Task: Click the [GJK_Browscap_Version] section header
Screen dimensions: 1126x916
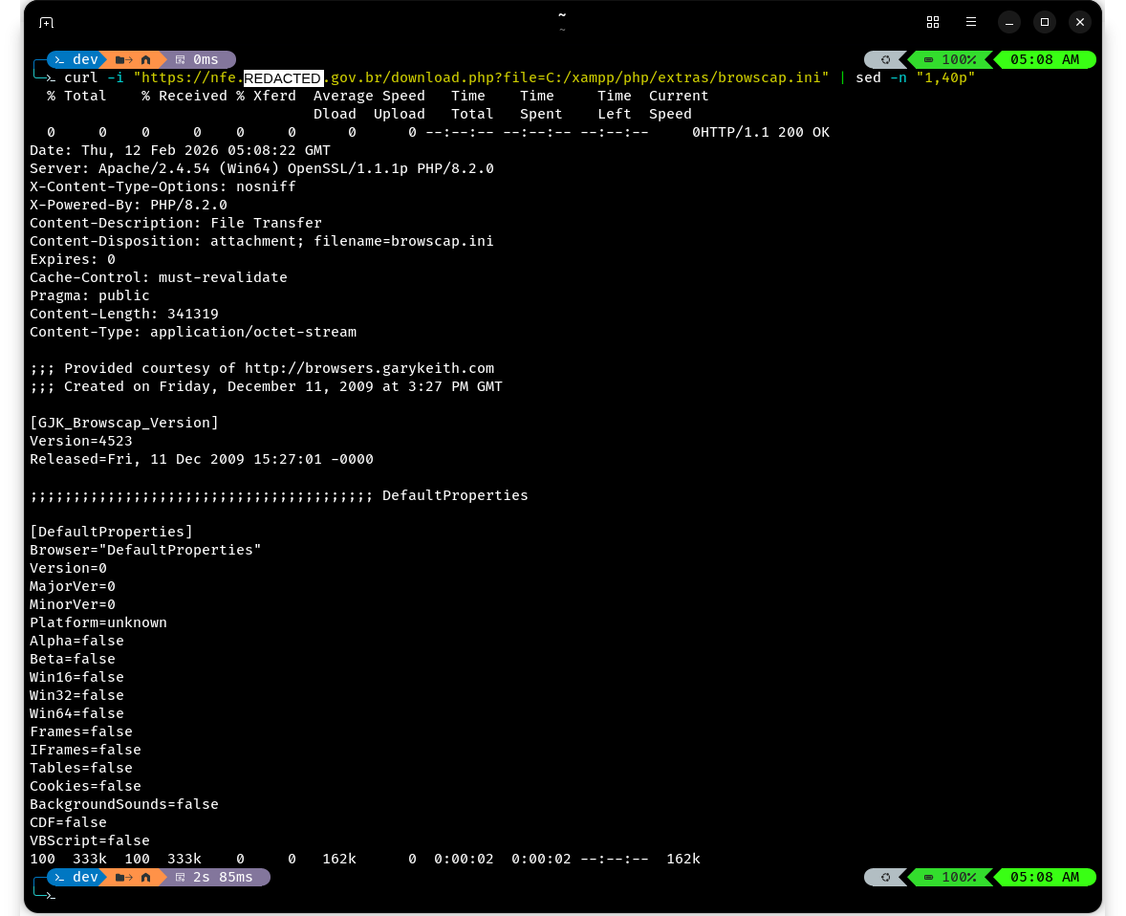Action: tap(124, 423)
